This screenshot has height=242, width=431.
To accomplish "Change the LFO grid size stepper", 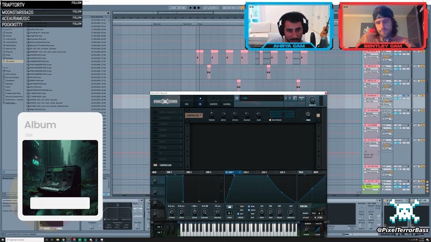I will [x=230, y=213].
